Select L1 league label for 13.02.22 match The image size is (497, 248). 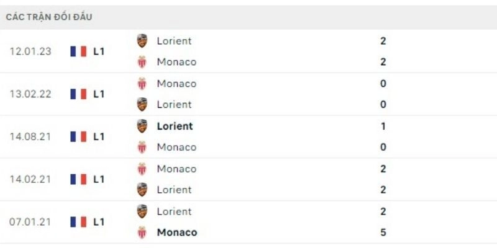coord(99,94)
